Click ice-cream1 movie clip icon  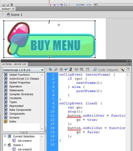14,141
